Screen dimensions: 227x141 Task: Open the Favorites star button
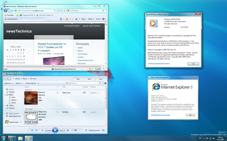9,15
